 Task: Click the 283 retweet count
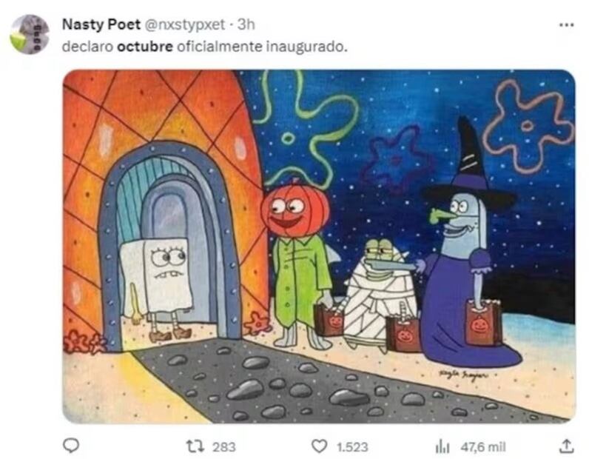tap(224, 446)
